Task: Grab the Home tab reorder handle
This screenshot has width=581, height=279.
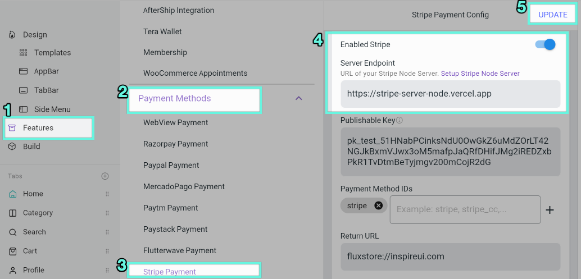Action: (107, 194)
